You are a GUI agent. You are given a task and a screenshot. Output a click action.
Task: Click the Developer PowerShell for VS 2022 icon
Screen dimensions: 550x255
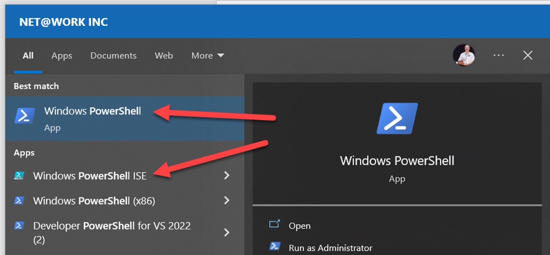click(19, 226)
